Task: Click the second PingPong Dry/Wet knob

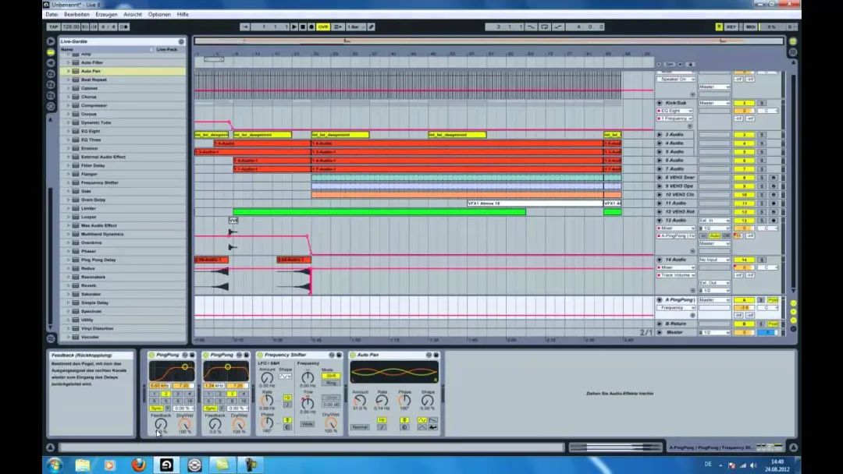Action: pyautogui.click(x=239, y=423)
